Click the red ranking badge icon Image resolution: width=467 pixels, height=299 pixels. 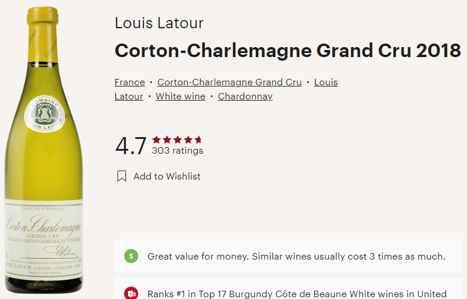coord(131,293)
